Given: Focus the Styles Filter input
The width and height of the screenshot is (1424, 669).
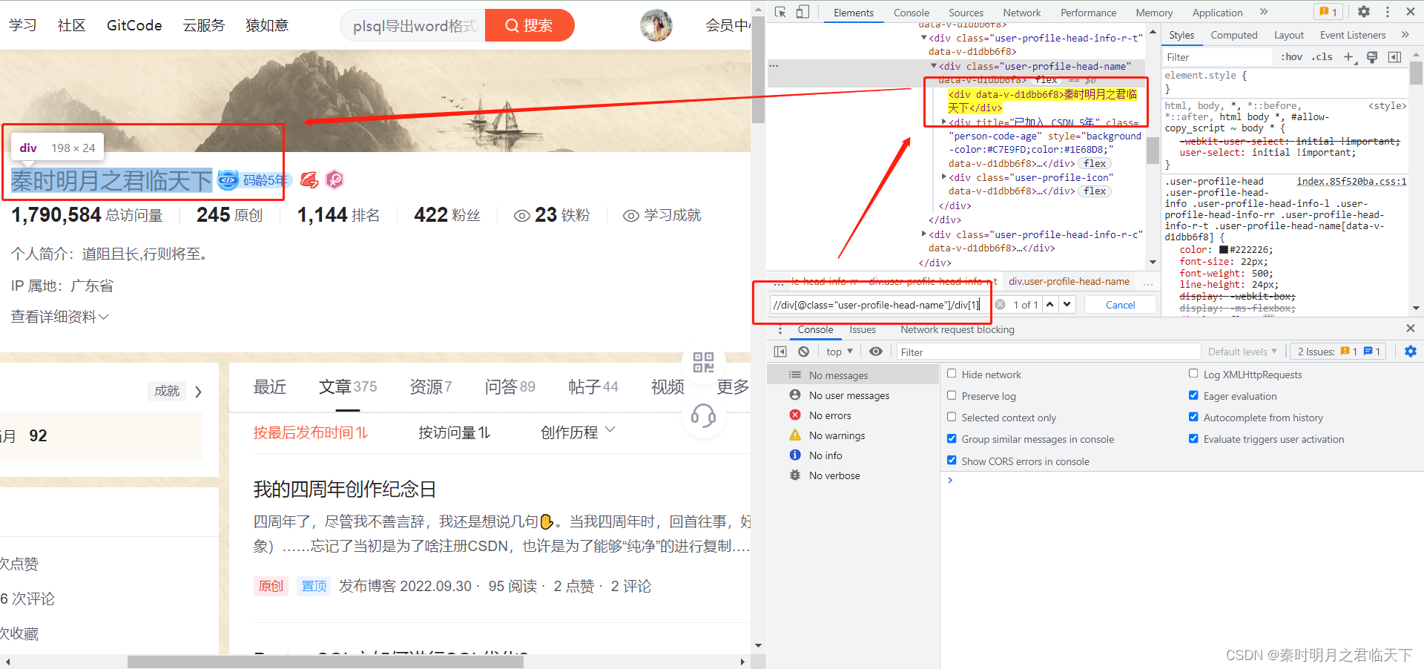Looking at the screenshot, I should point(1218,57).
